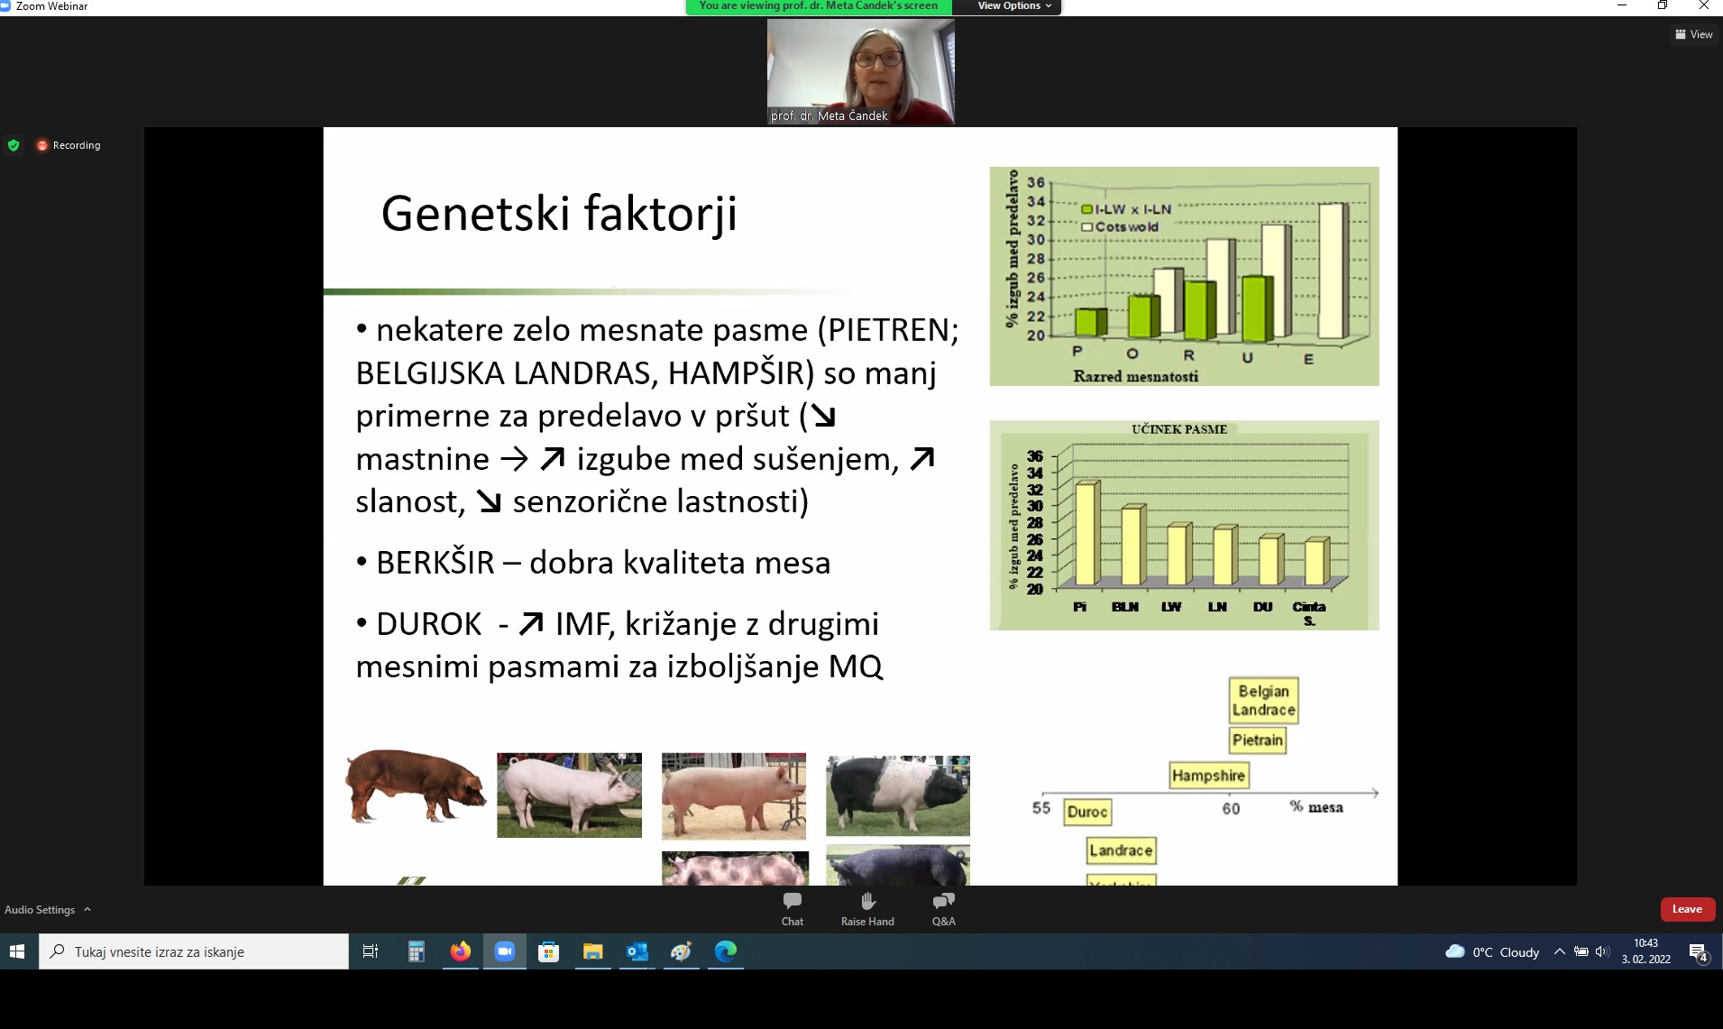Open the Windows Start menu
Screen dimensions: 1723x1029
click(18, 951)
